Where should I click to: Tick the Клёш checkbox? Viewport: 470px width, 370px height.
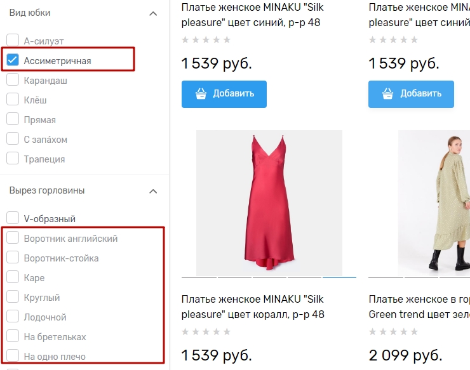pos(13,100)
